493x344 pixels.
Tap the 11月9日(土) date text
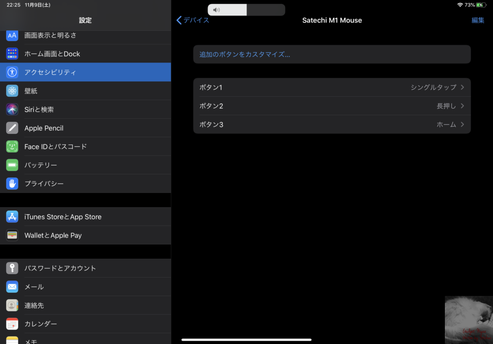coord(38,5)
